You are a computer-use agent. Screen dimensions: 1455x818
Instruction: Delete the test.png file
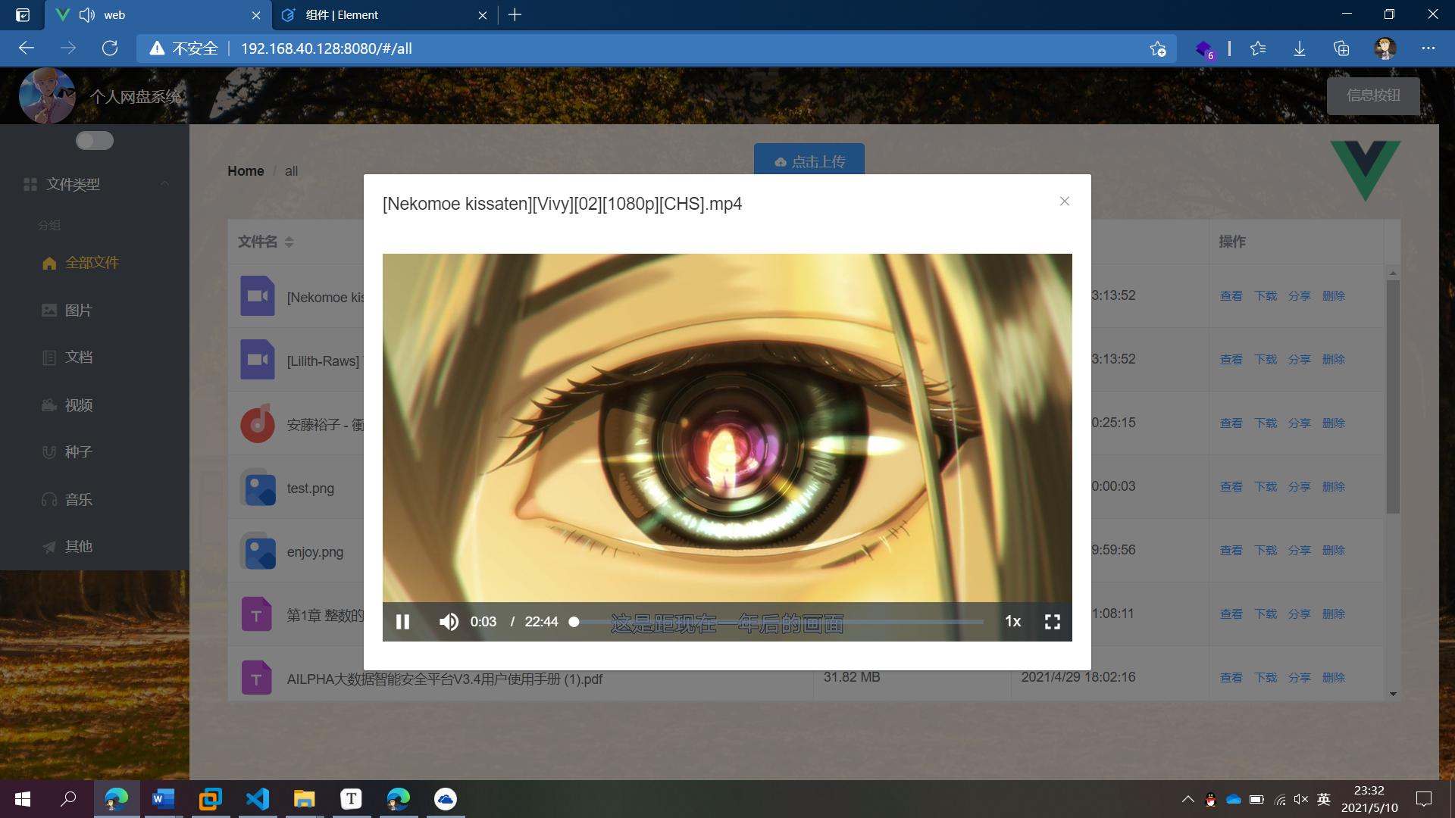coord(1333,487)
